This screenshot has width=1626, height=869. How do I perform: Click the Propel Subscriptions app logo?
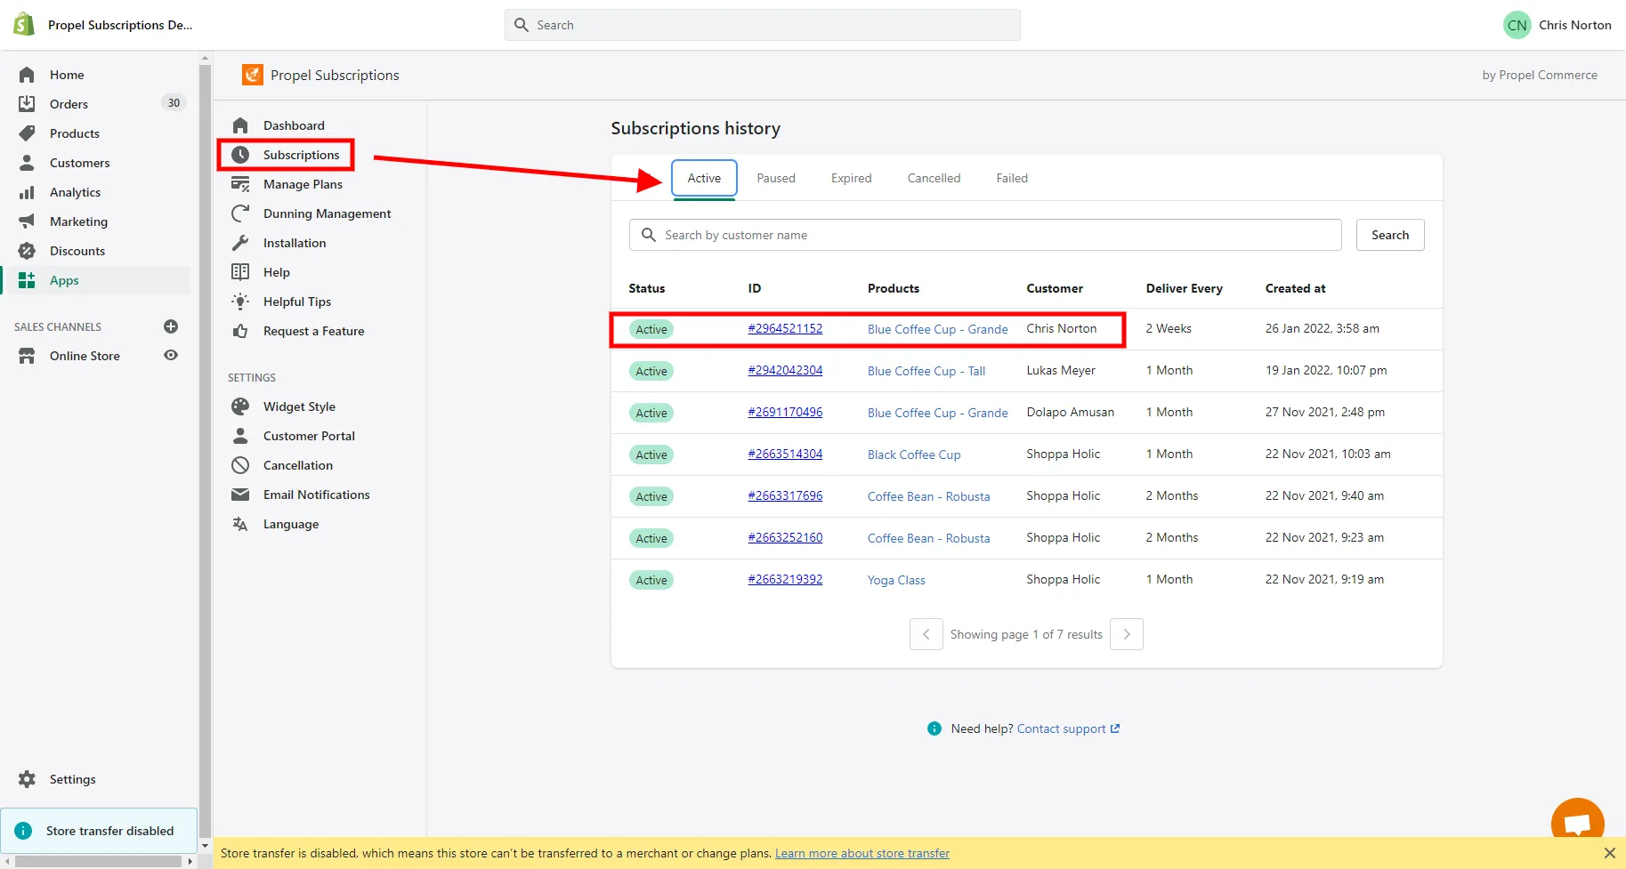253,75
